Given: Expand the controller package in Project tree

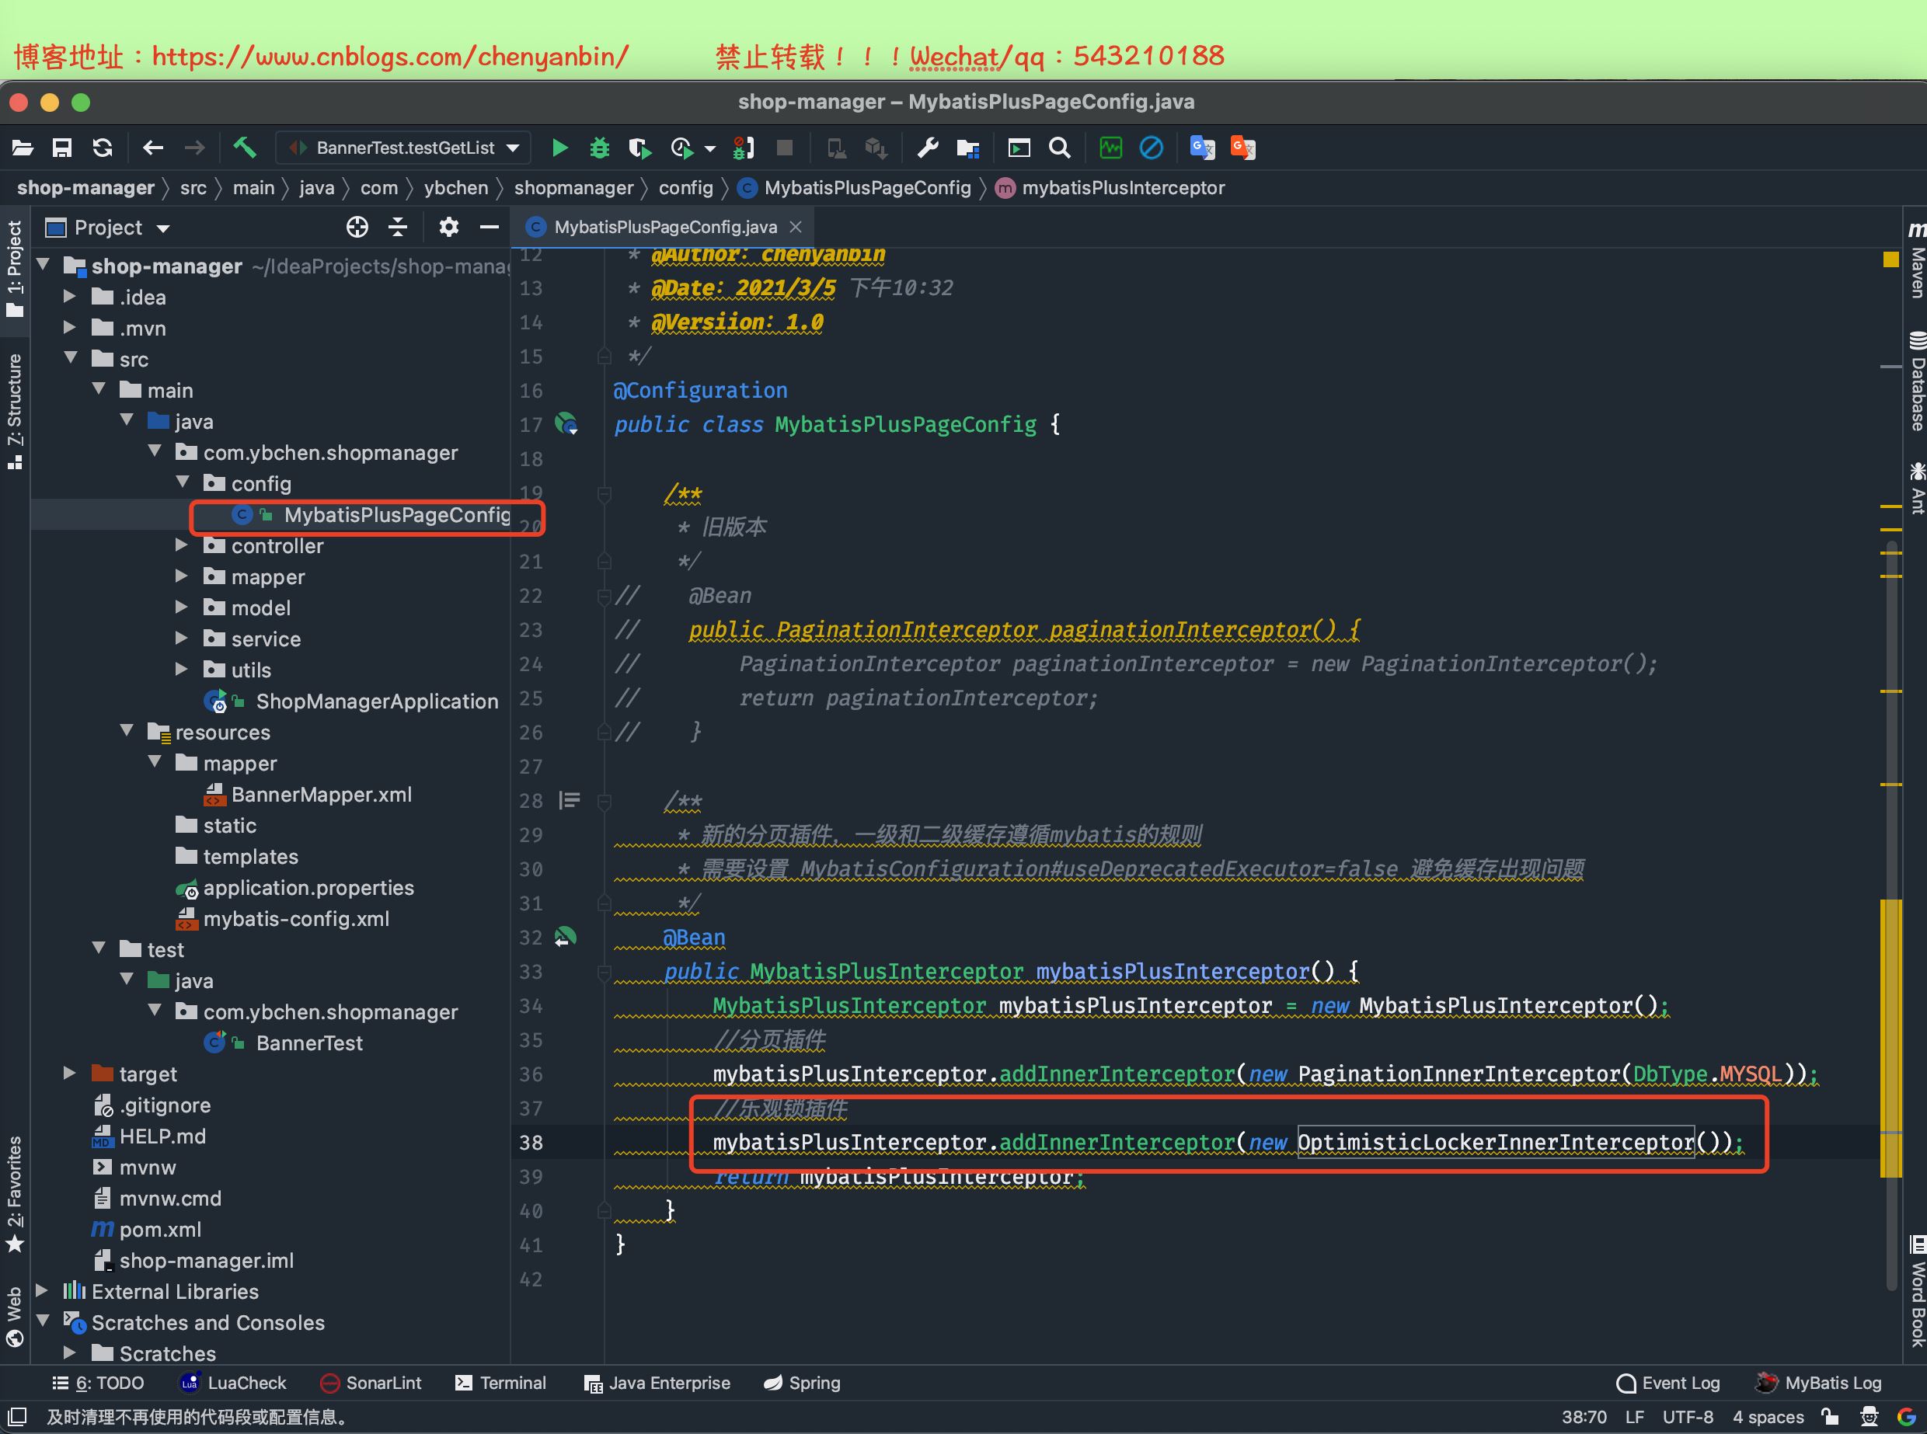Looking at the screenshot, I should pos(181,545).
